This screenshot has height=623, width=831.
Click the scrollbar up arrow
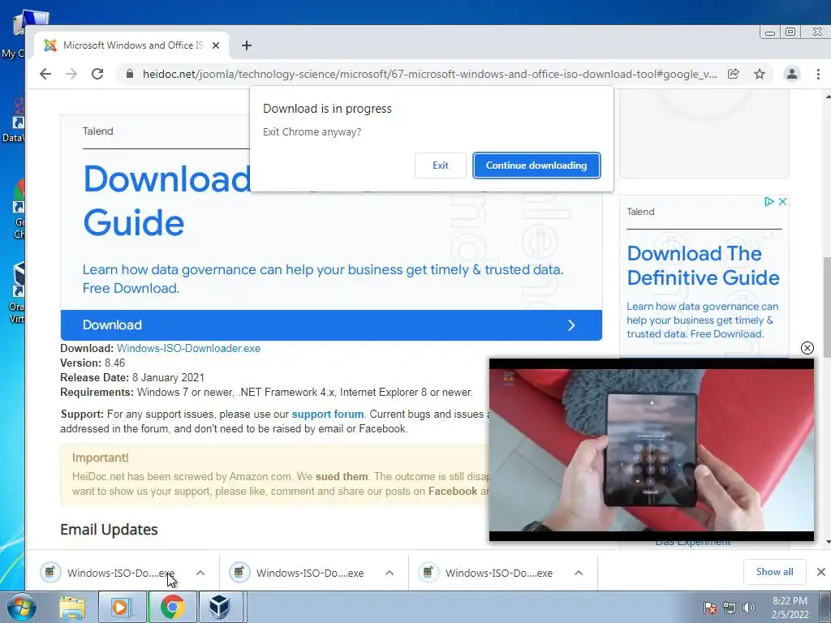point(827,97)
